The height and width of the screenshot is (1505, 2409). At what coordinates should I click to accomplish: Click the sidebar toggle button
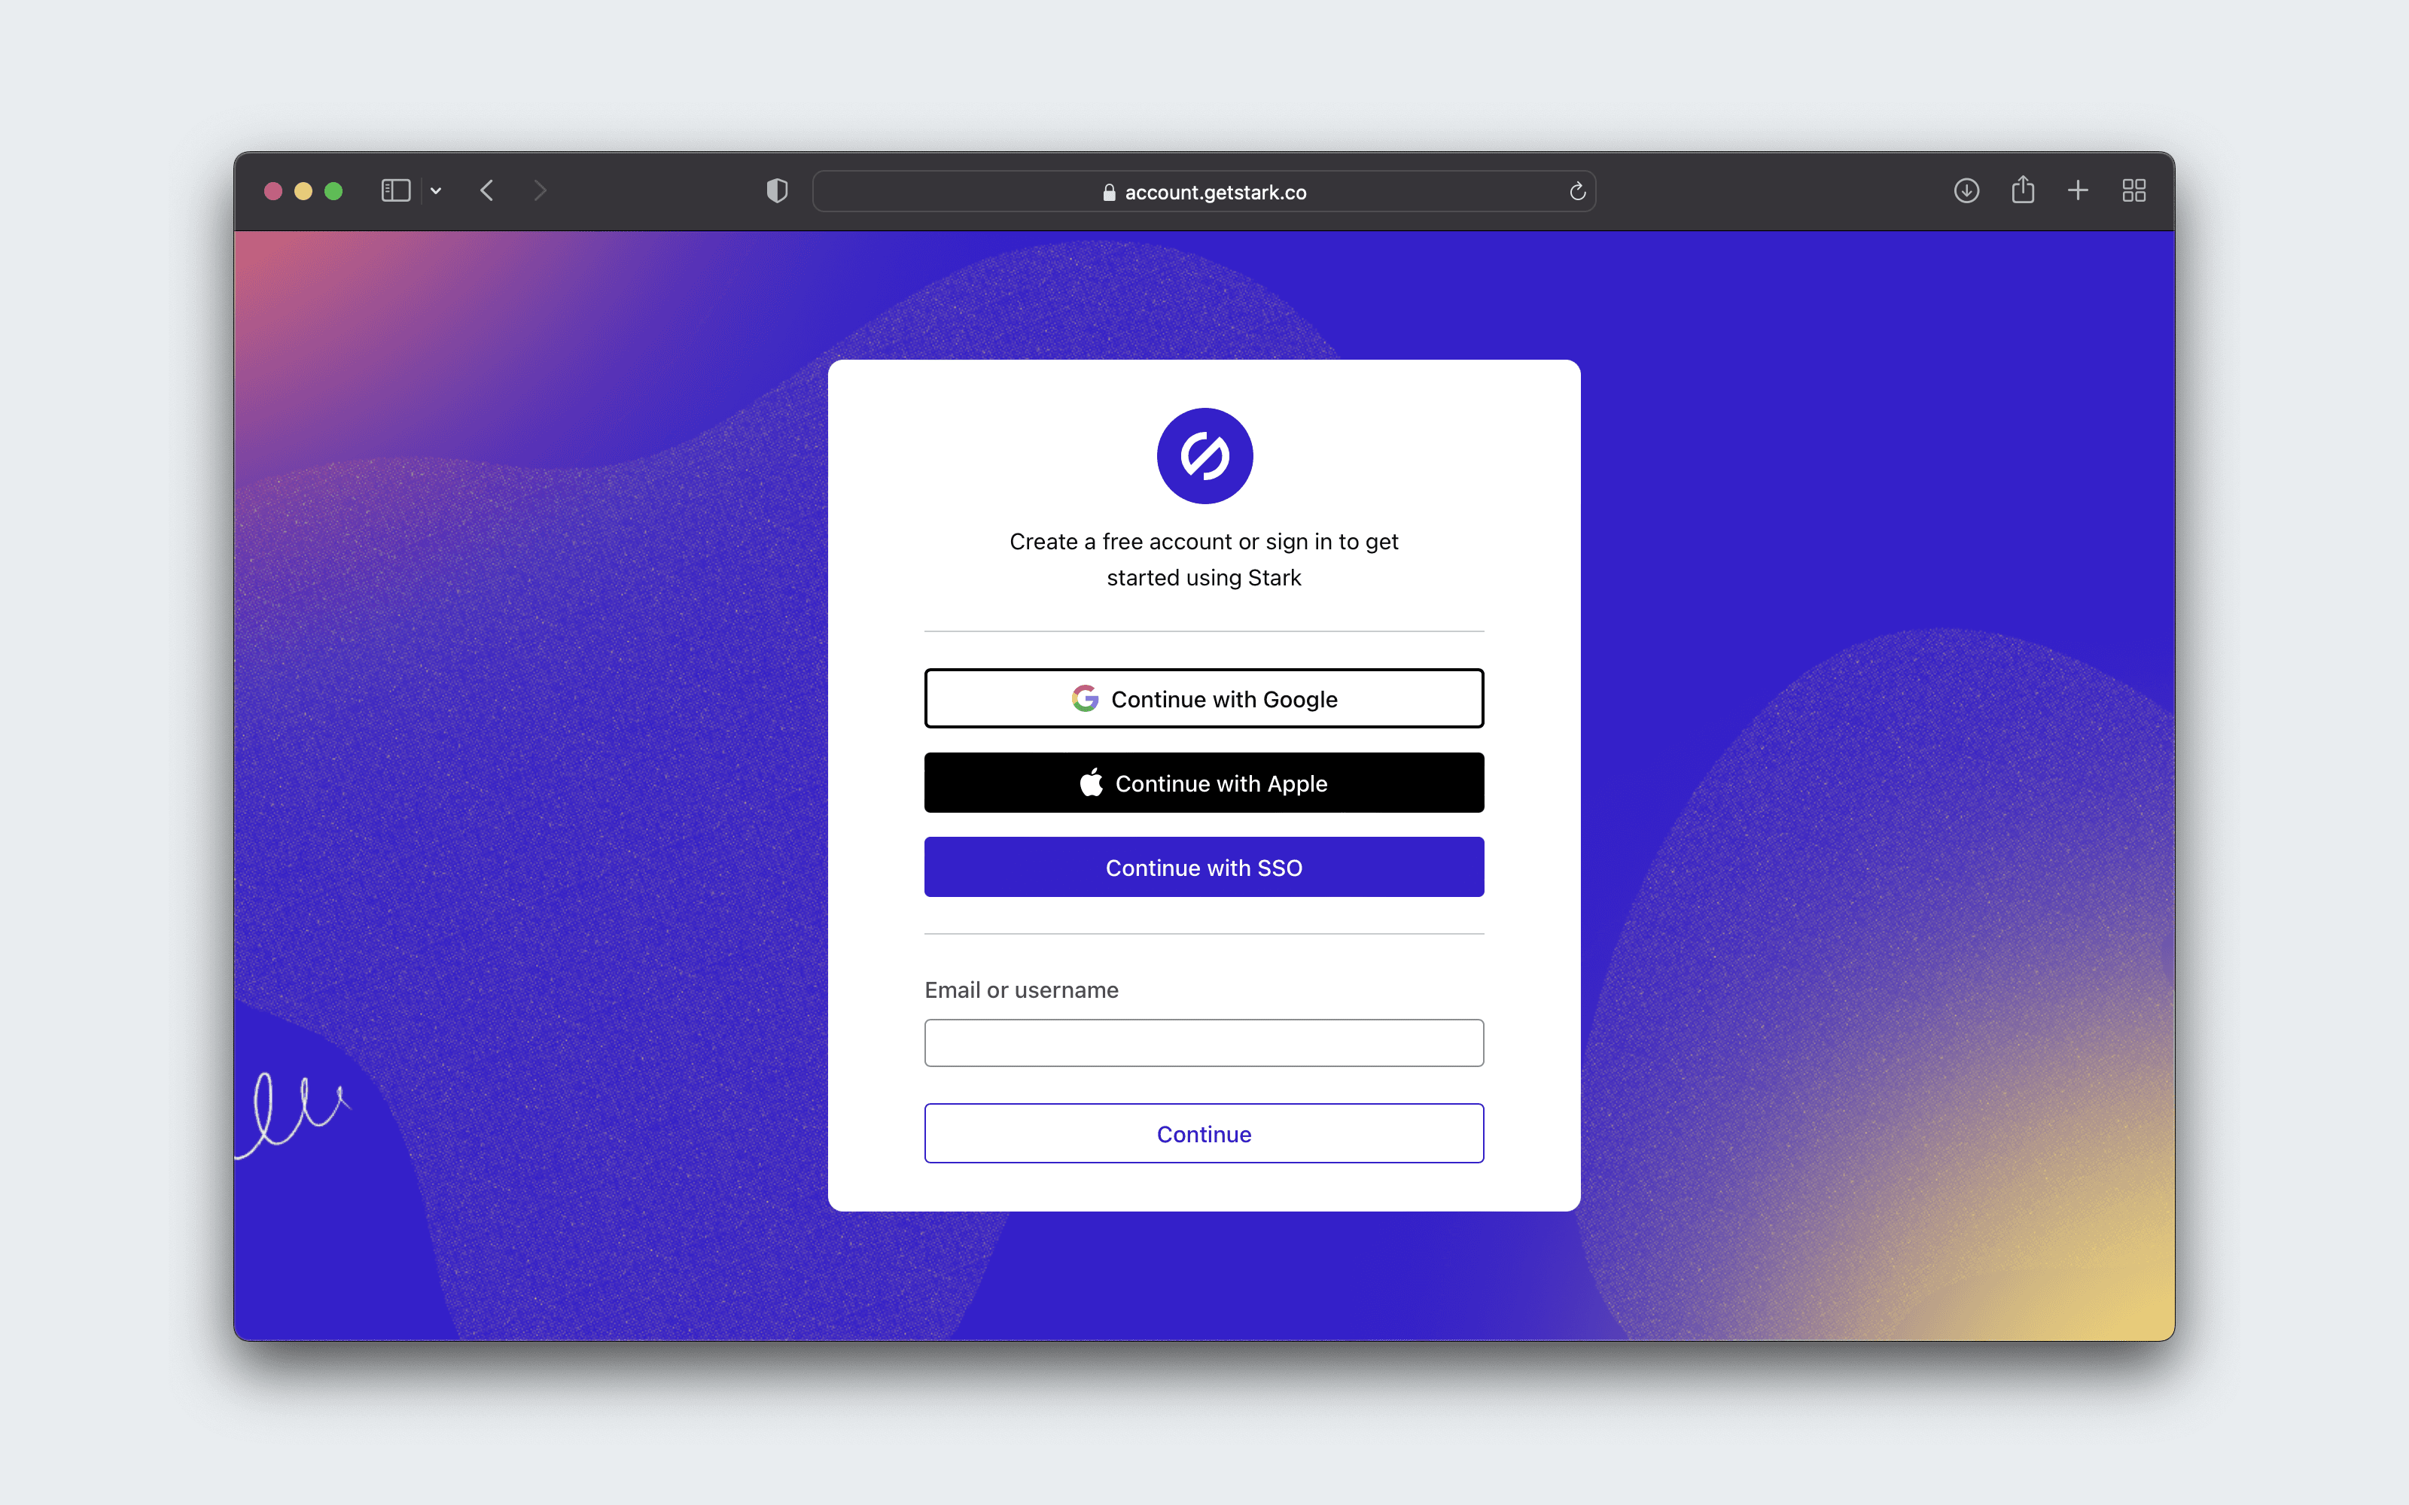click(395, 190)
